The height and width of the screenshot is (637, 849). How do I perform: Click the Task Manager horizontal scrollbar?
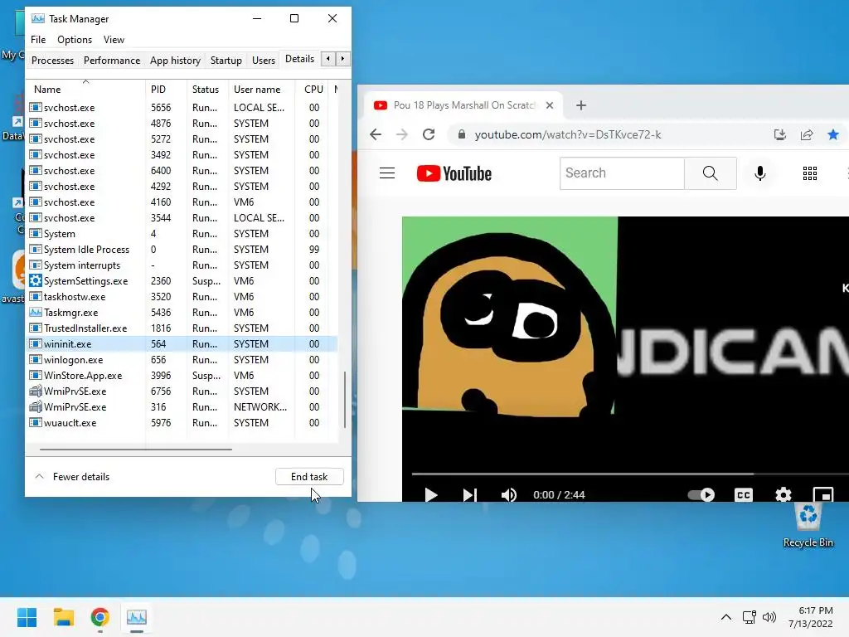point(136,449)
